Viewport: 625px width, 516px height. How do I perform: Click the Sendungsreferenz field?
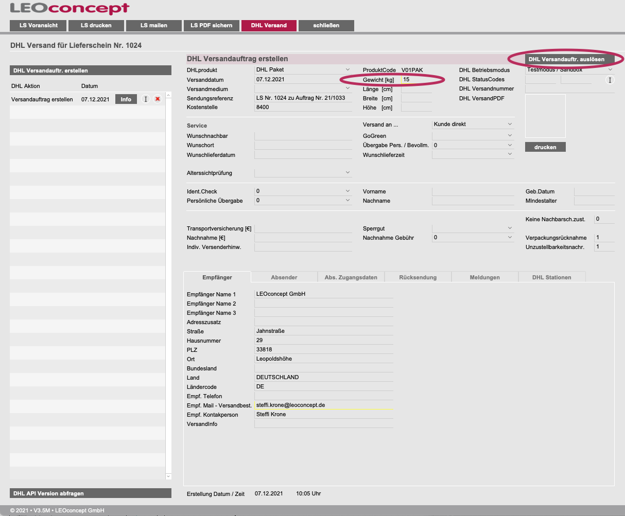(x=303, y=98)
